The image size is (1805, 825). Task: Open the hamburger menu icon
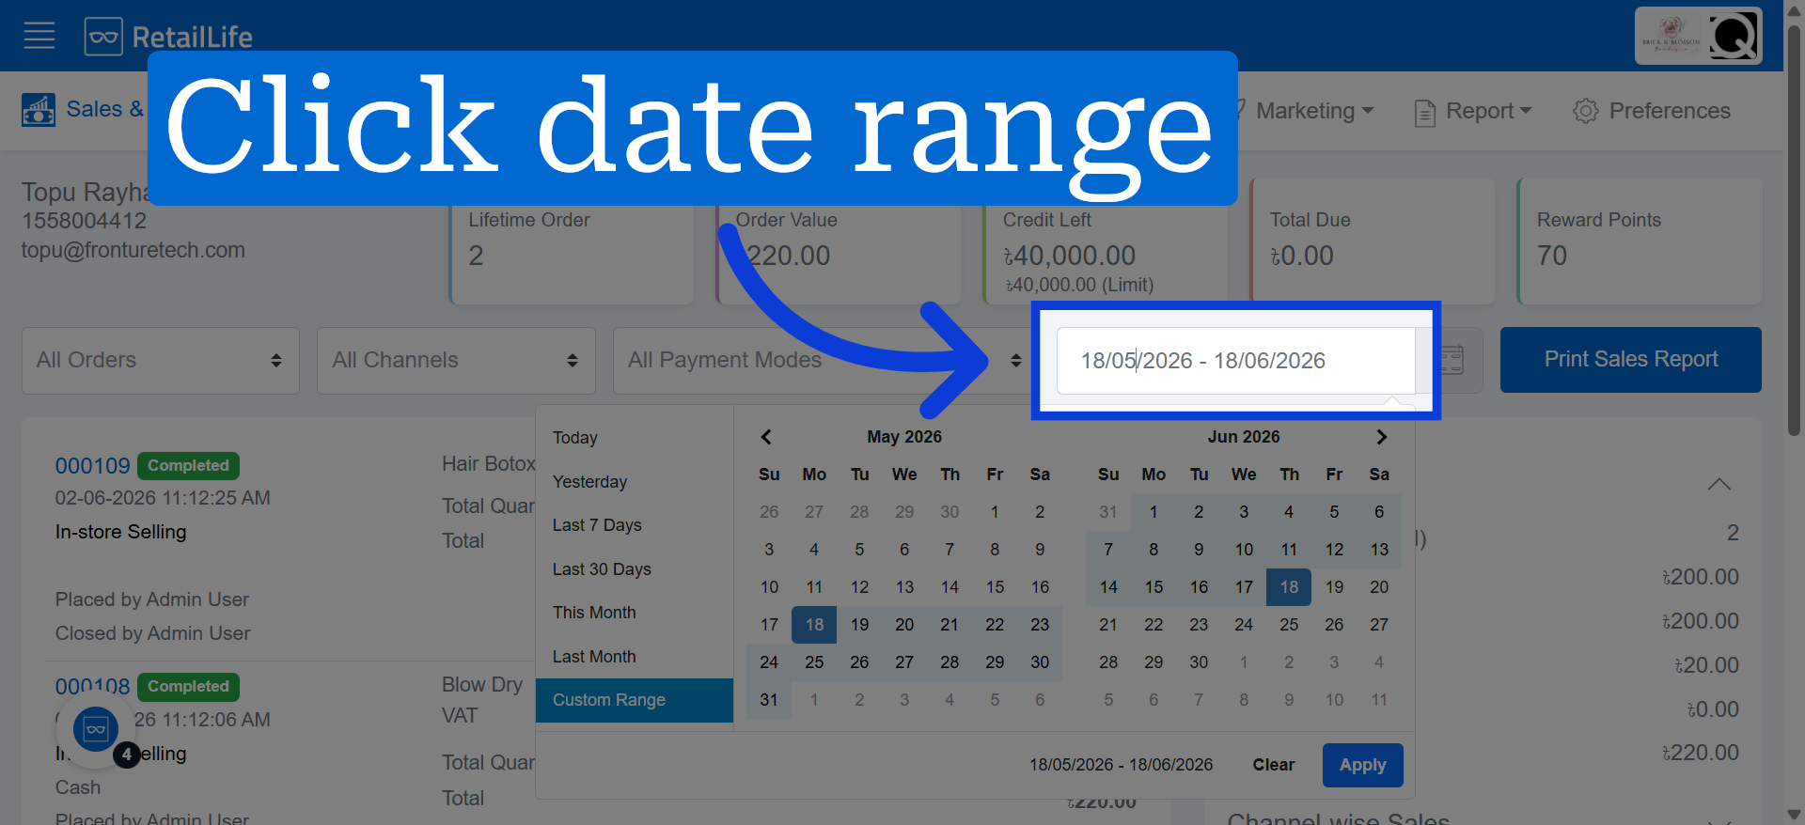pos(39,37)
